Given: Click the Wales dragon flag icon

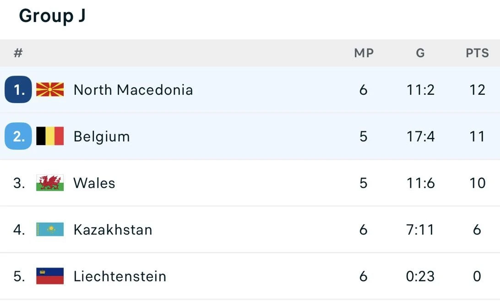Looking at the screenshot, I should coord(50,183).
